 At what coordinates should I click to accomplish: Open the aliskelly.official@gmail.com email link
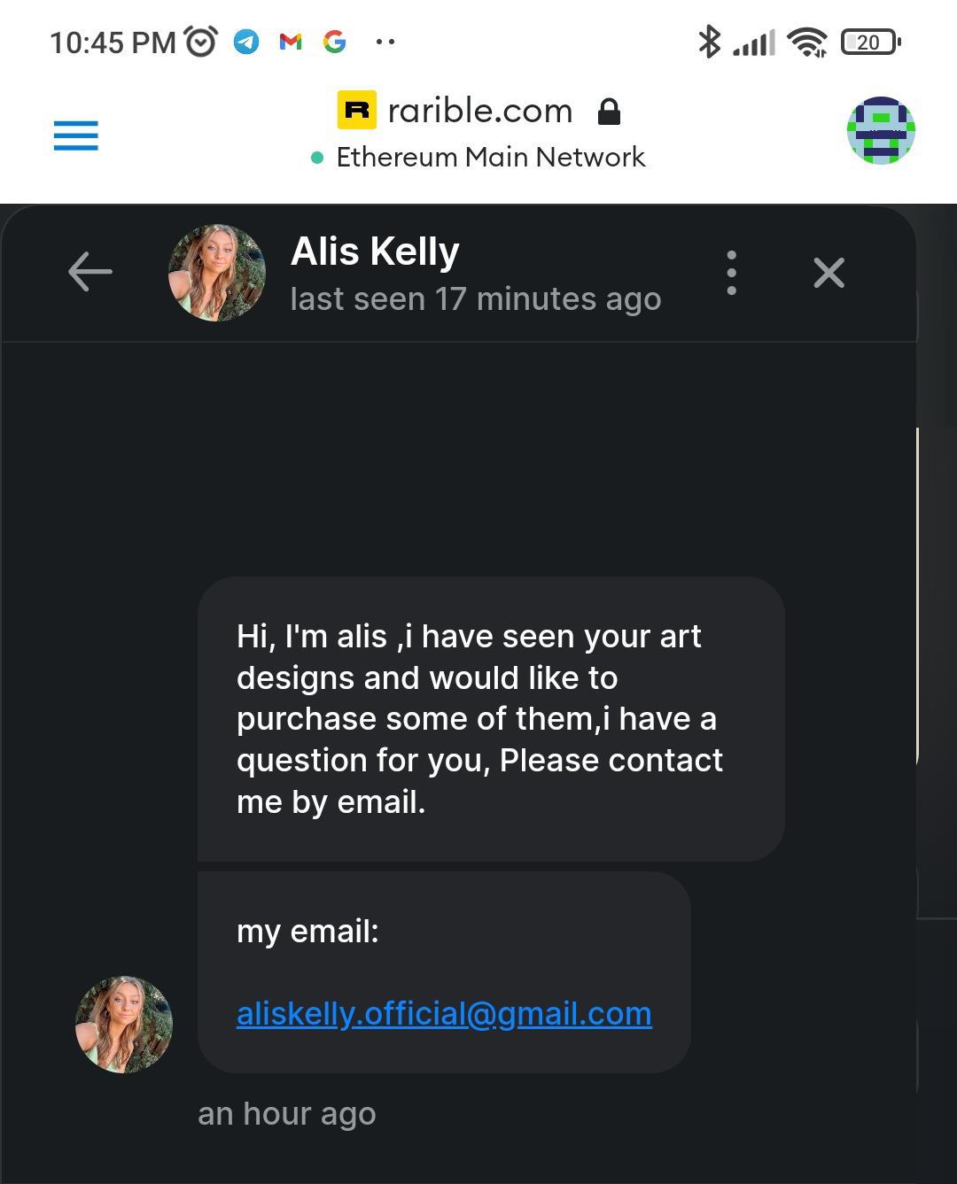coord(444,1013)
